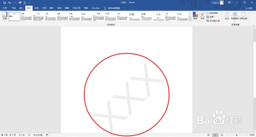The image size is (256, 137).
Task: Open the 水印 watermark menu
Action: [227, 17]
